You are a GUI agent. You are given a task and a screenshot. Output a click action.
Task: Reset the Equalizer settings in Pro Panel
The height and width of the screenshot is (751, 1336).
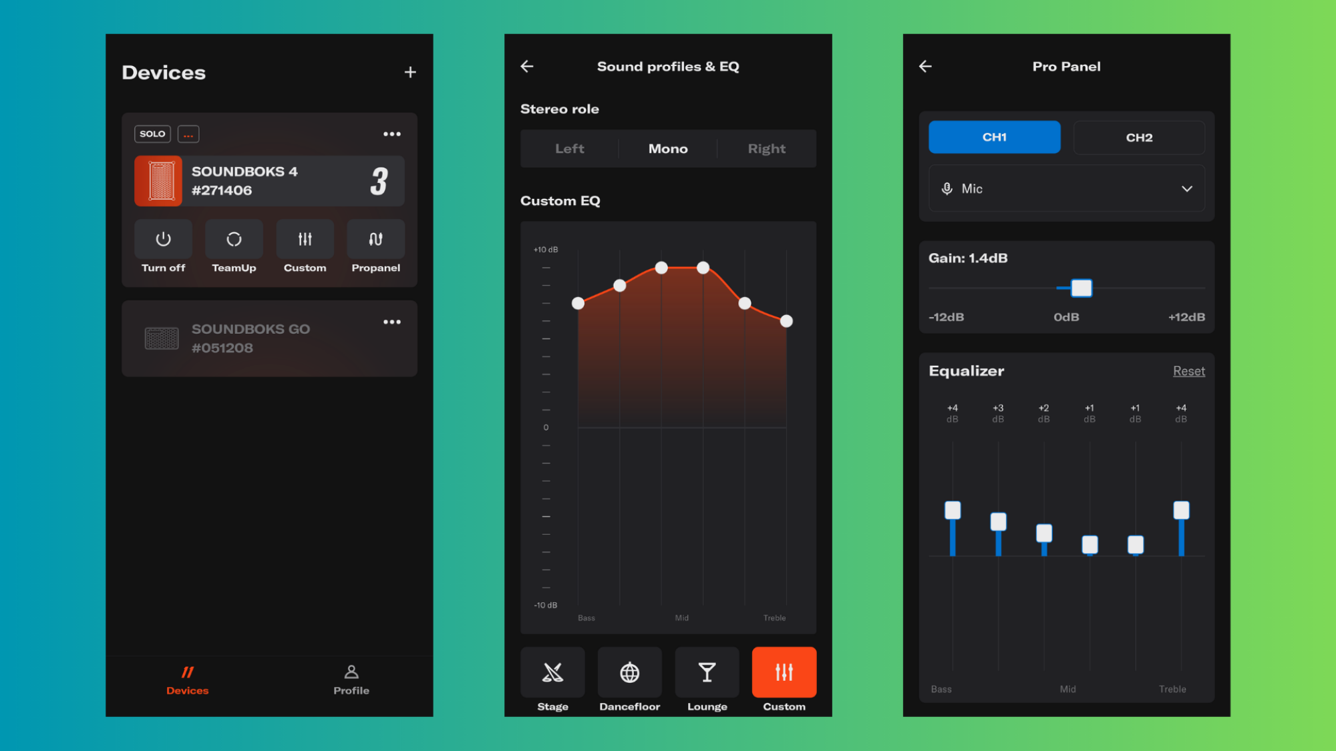1189,370
